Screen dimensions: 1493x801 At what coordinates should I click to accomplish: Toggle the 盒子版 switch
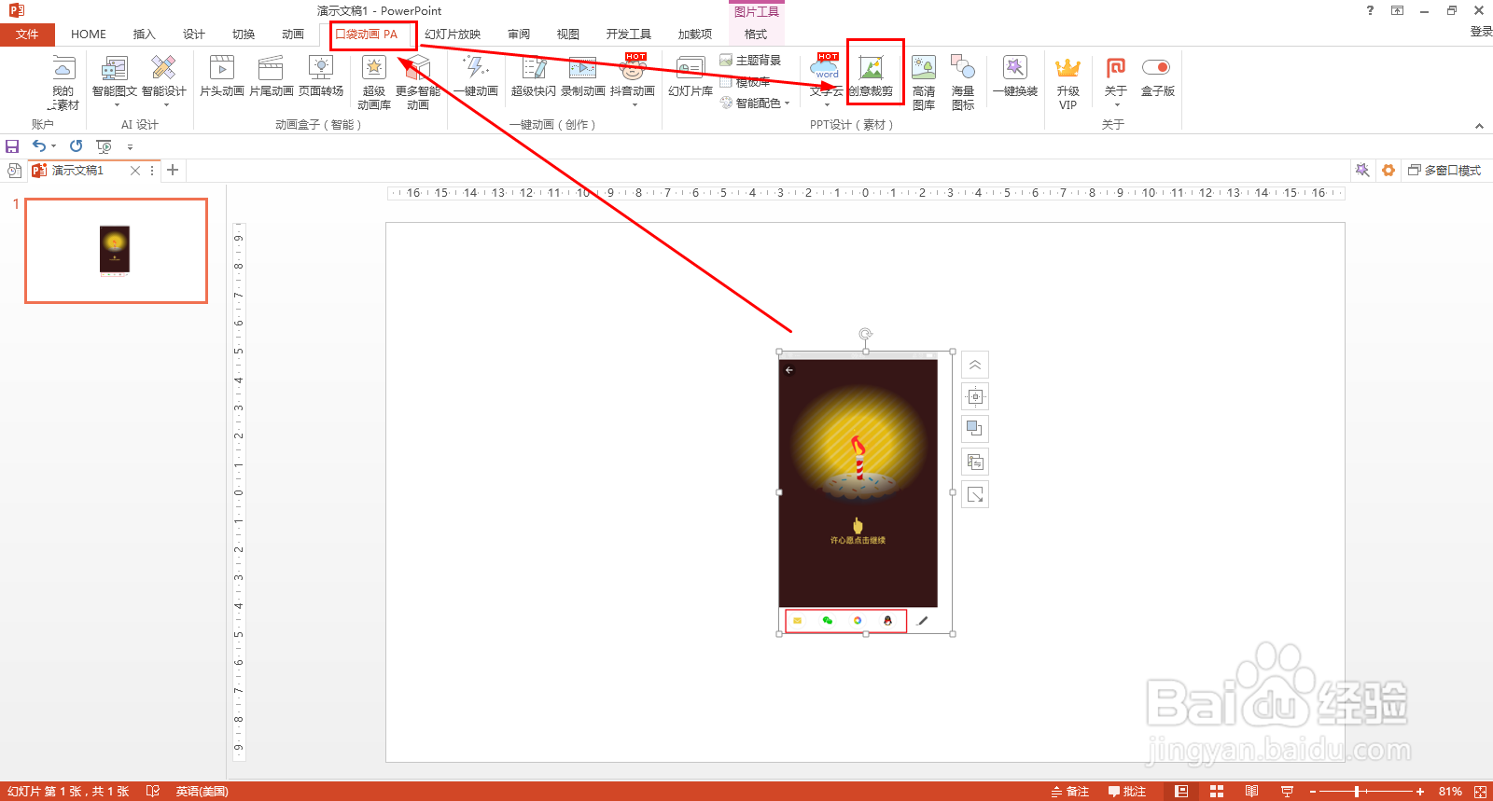1156,67
